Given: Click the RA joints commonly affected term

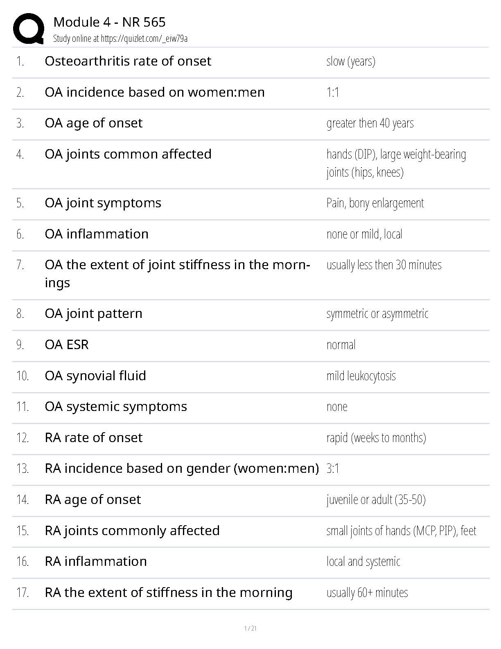Looking at the screenshot, I should pos(132,531).
